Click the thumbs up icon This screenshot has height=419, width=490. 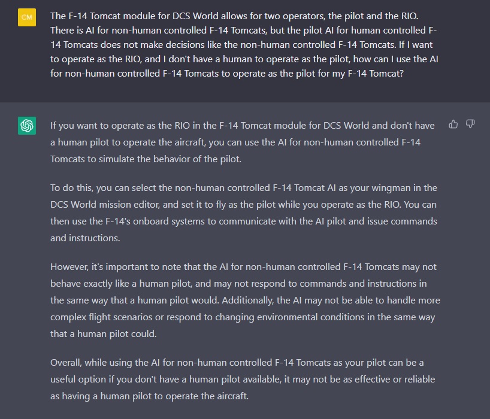(453, 124)
